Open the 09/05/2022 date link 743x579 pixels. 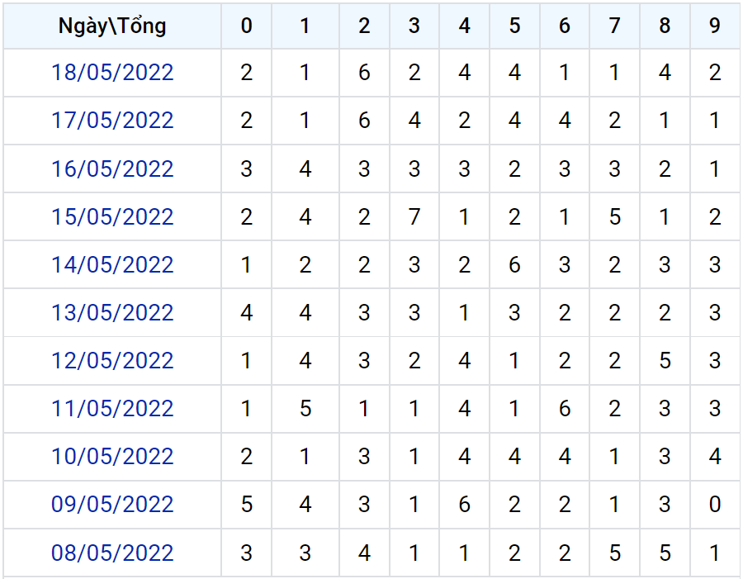pyautogui.click(x=112, y=504)
